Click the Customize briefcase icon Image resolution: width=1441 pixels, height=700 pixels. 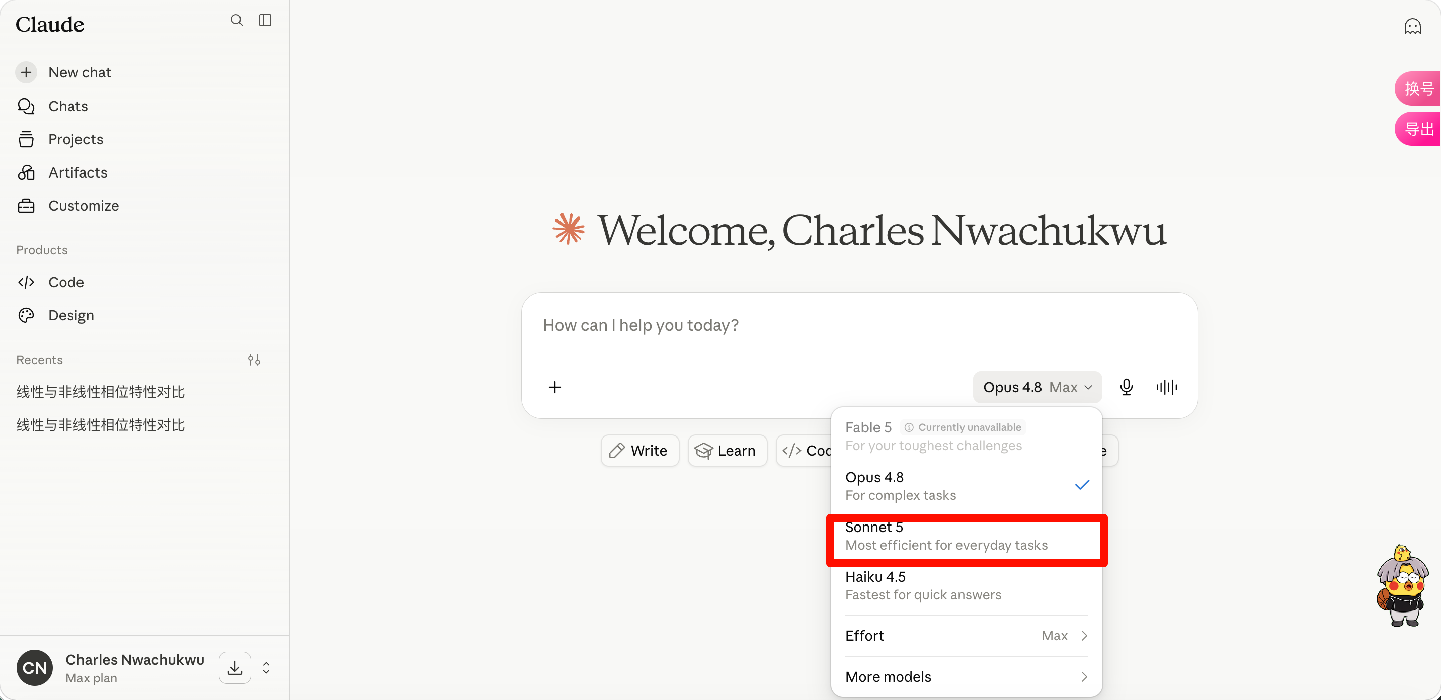pyautogui.click(x=26, y=206)
